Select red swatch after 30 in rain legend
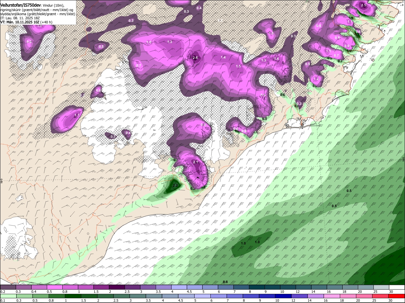The width and height of the screenshot is (405, 303). point(397,296)
